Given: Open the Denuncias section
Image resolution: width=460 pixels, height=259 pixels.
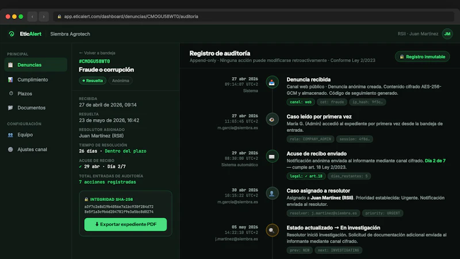Looking at the screenshot, I should [36, 65].
